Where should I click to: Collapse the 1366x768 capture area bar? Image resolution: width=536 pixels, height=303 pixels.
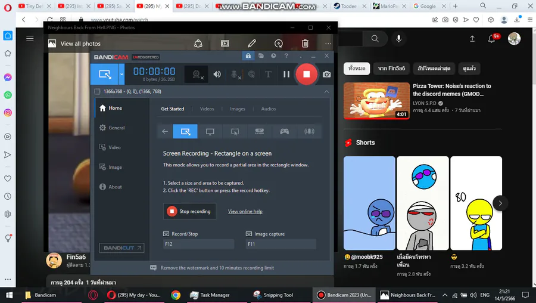(326, 91)
